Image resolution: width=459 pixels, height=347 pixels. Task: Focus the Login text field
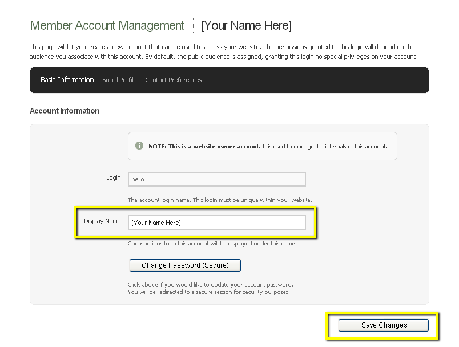pos(216,179)
